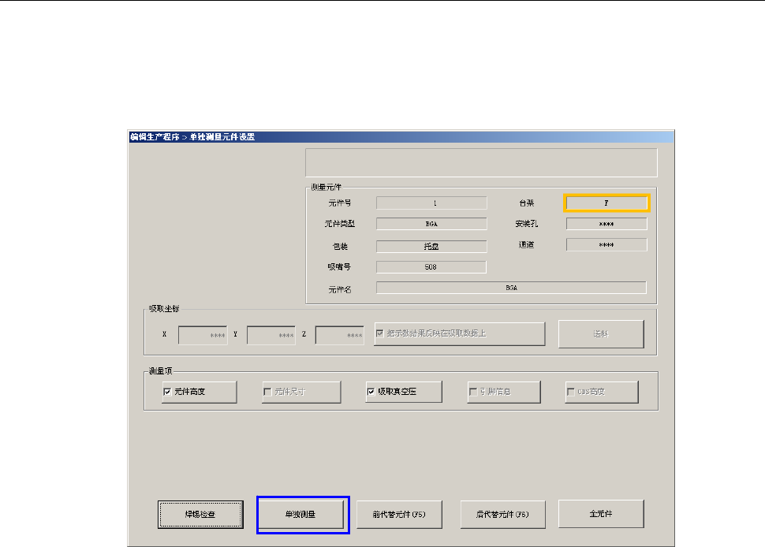Click the 包装 field showing 托盘
Viewport: 765px width, 547px height.
point(431,245)
